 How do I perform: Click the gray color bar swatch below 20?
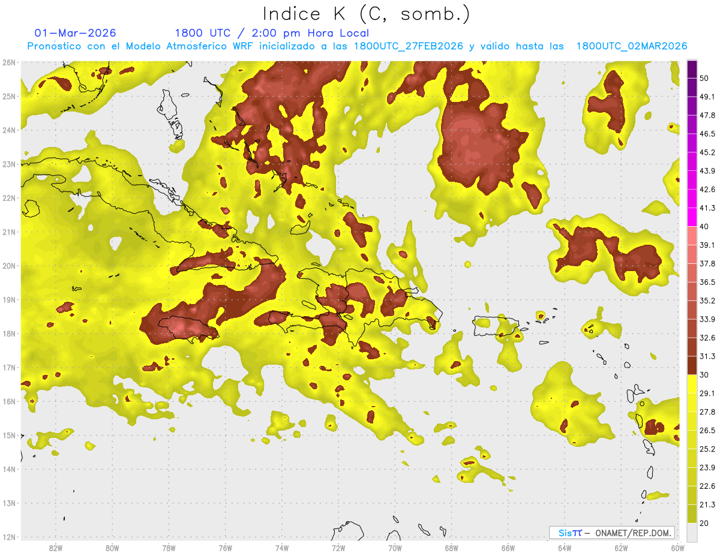coord(691,533)
